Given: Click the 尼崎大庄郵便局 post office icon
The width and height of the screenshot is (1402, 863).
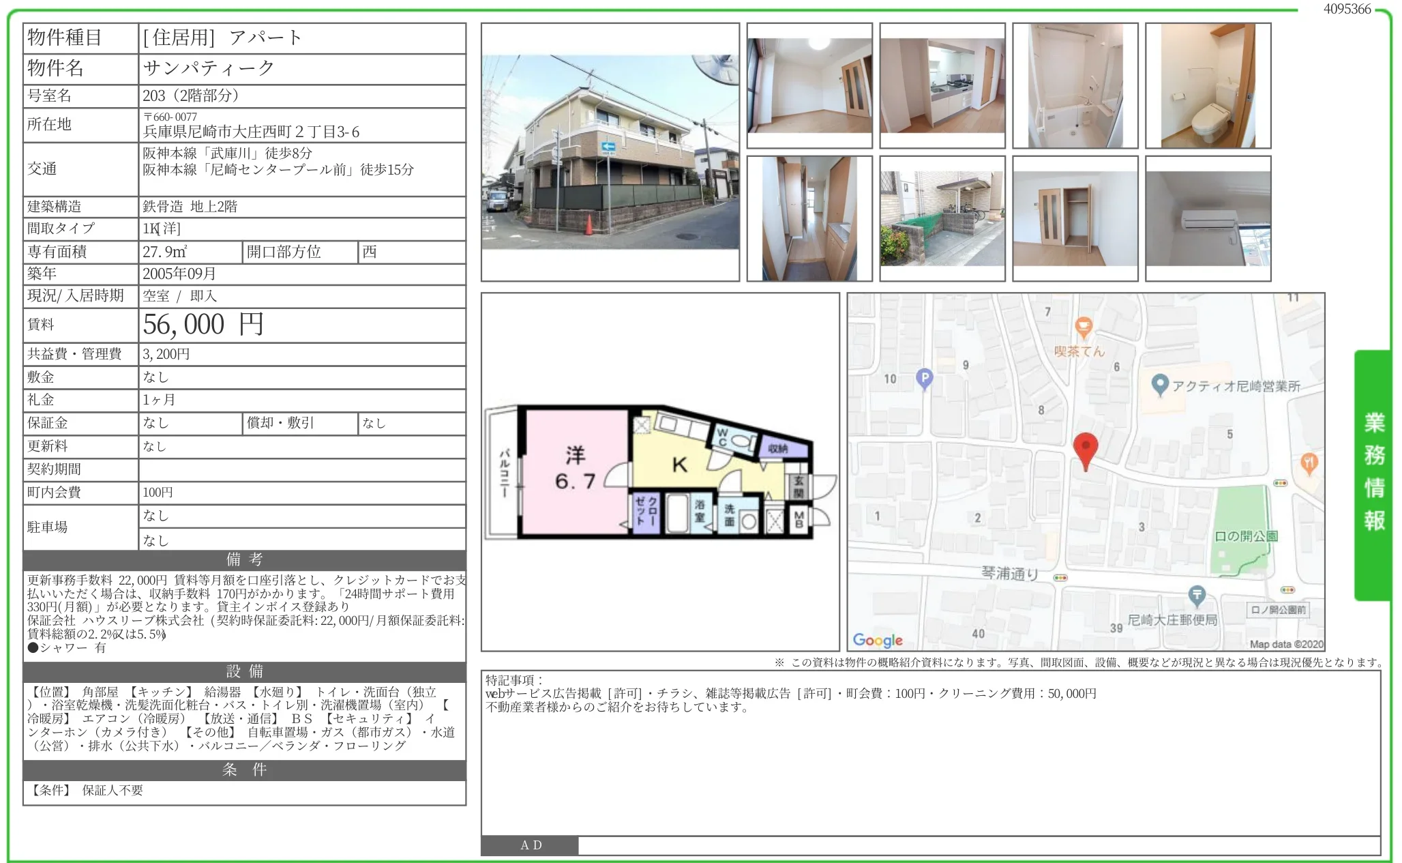Looking at the screenshot, I should [x=1197, y=596].
